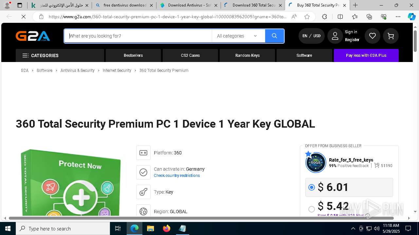Open the shopping cart icon

tap(391, 36)
